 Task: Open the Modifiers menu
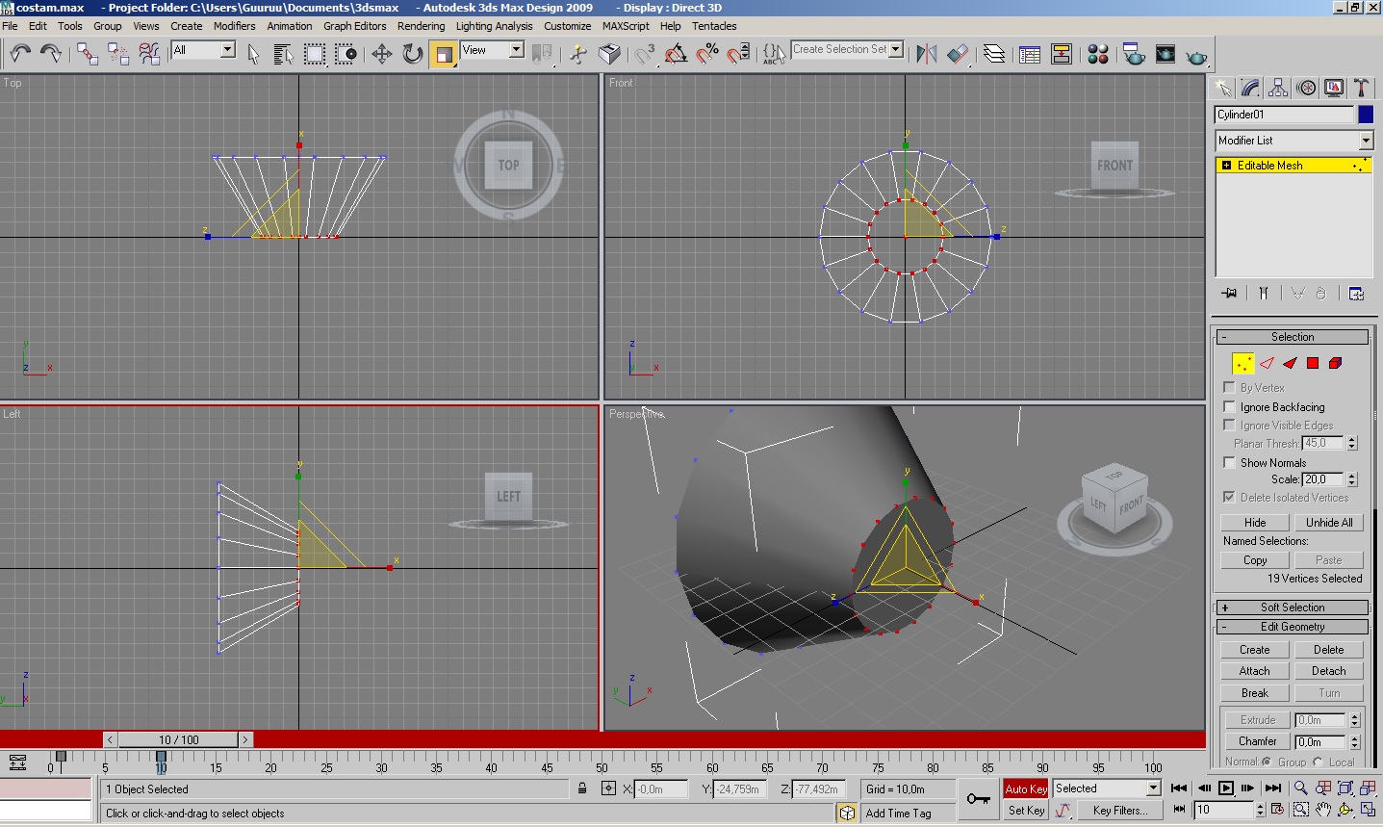(x=235, y=26)
